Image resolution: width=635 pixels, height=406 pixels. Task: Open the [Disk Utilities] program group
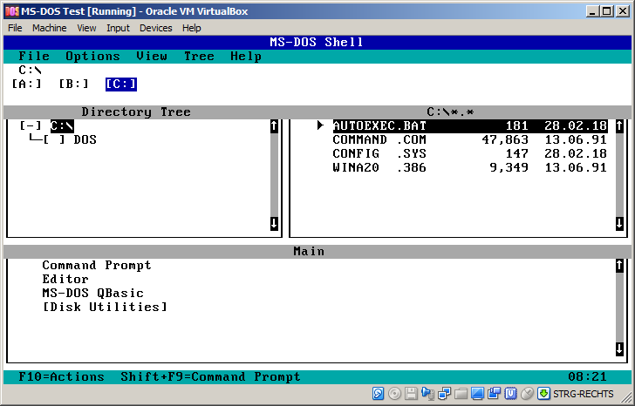point(105,307)
